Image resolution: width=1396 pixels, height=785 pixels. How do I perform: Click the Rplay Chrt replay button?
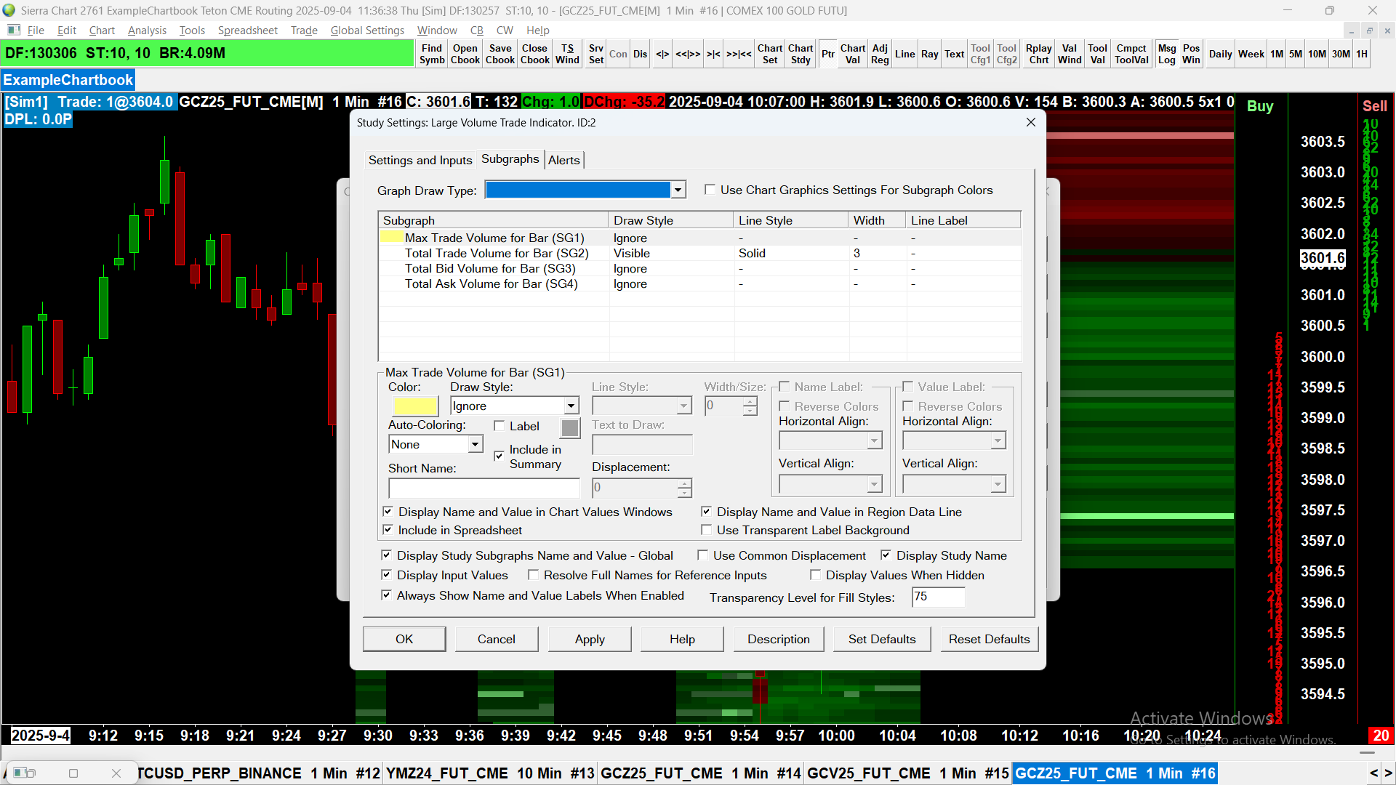1039,54
